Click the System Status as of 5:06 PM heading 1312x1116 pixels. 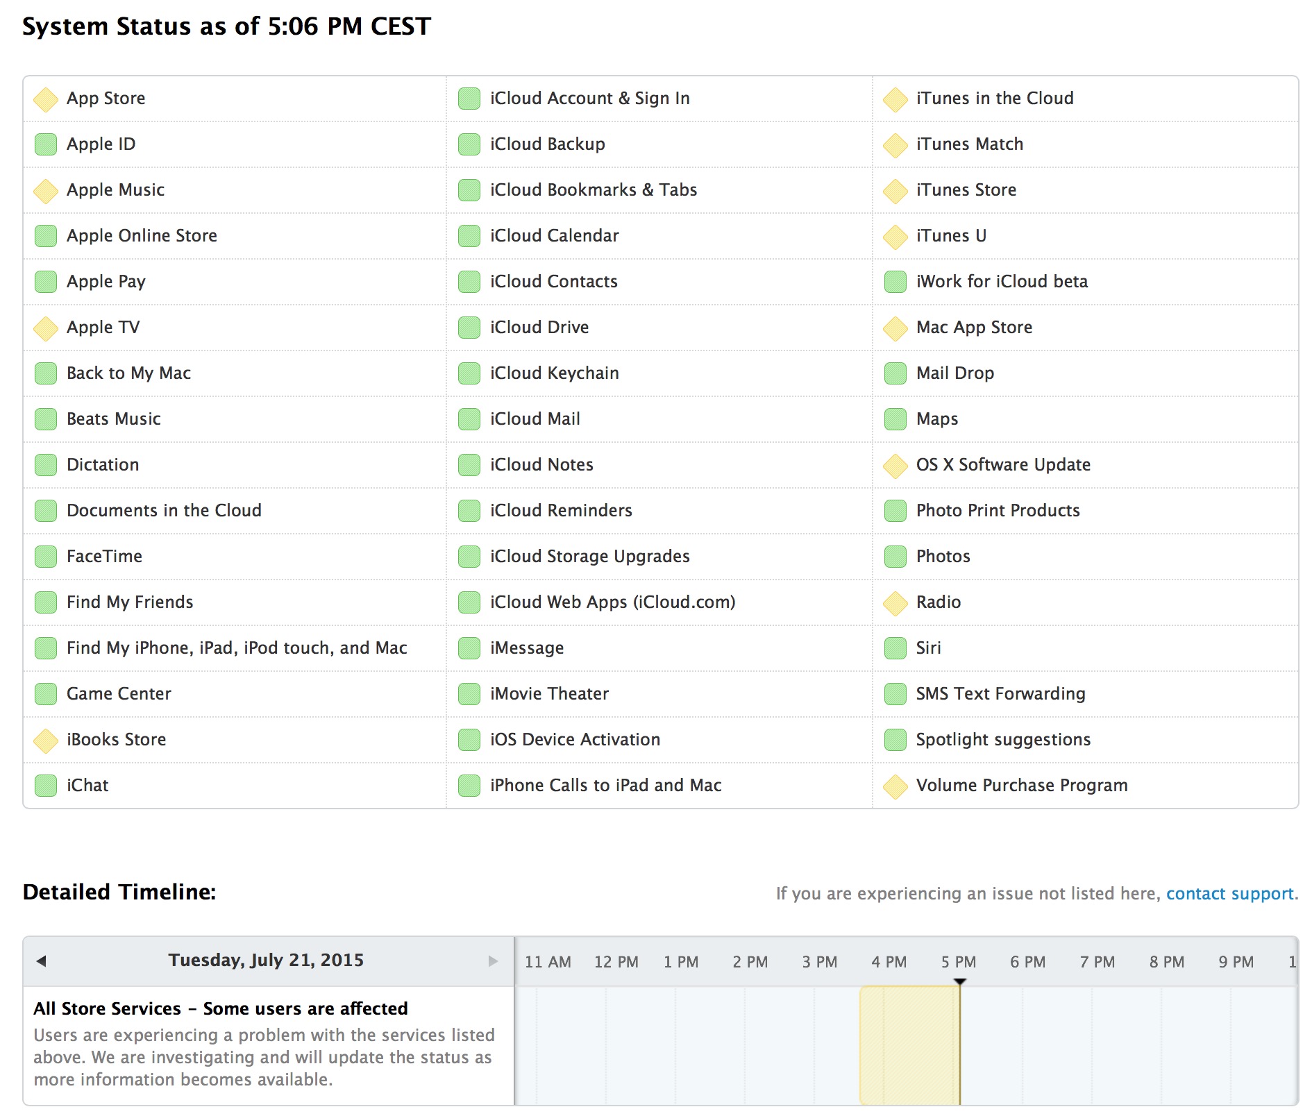(226, 26)
